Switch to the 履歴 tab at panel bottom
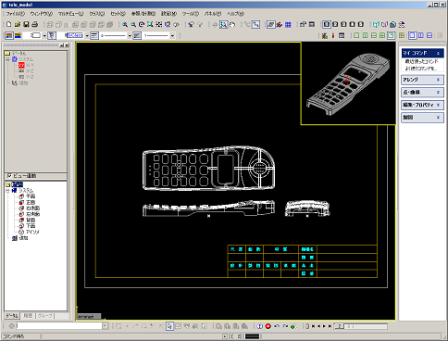Image resolution: width=448 pixels, height=341 pixels. [28, 316]
